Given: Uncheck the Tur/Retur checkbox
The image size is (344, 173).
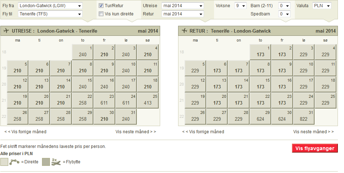Looking at the screenshot, I should pyautogui.click(x=101, y=6).
